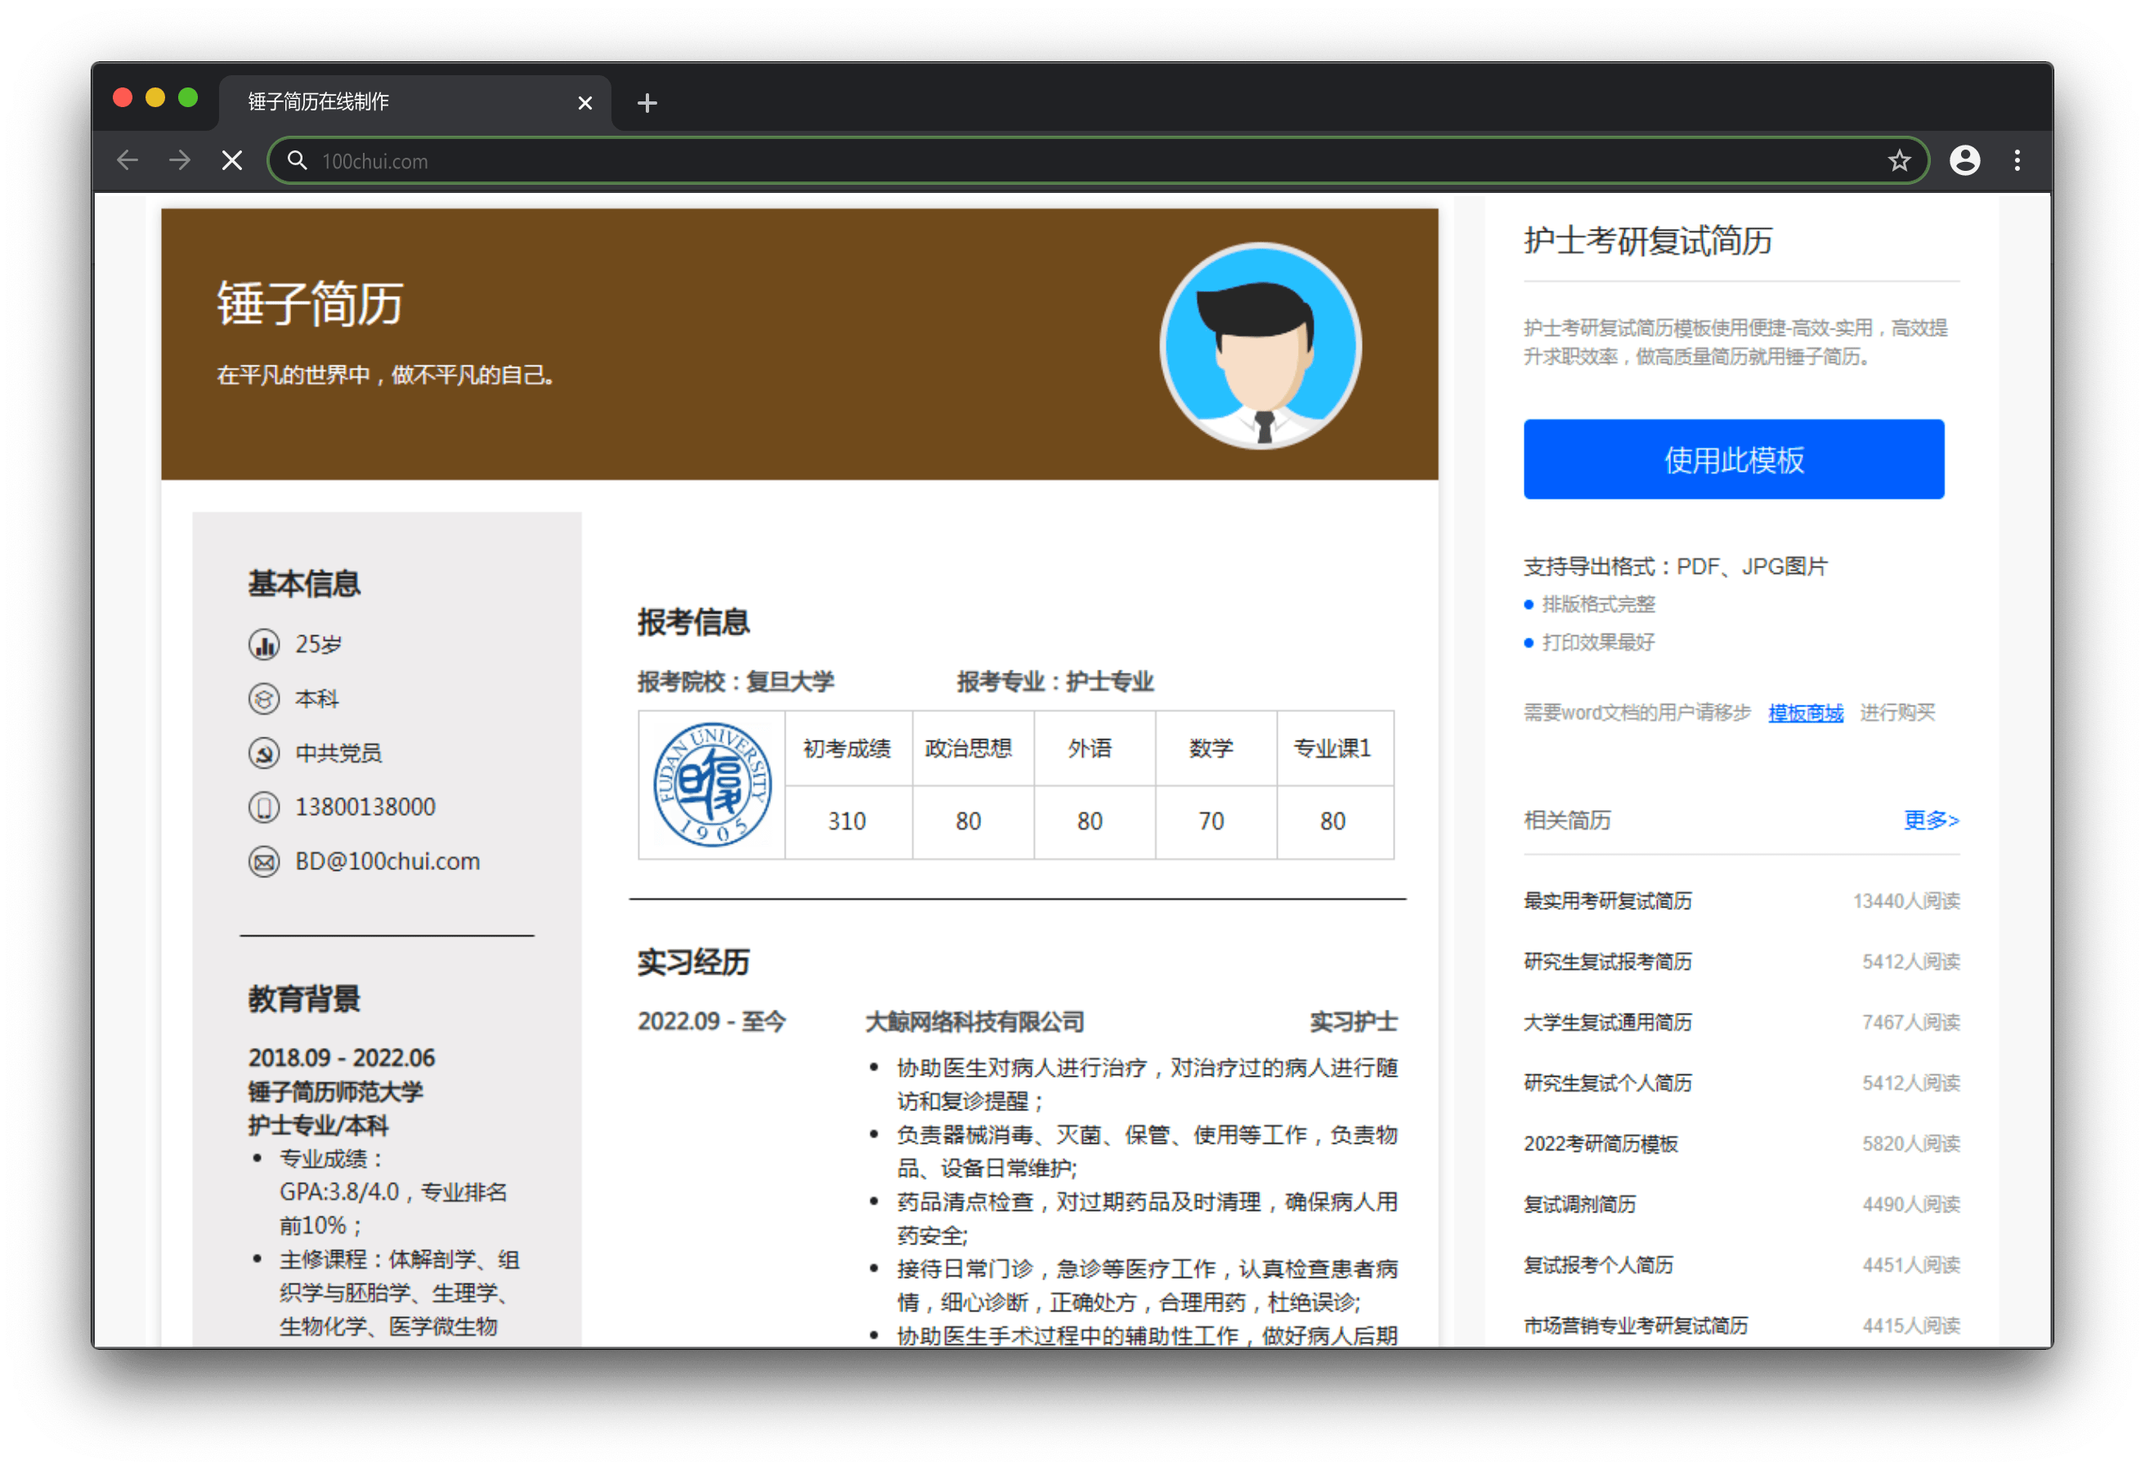
Task: Click the age icon beside 25岁
Action: click(x=264, y=644)
